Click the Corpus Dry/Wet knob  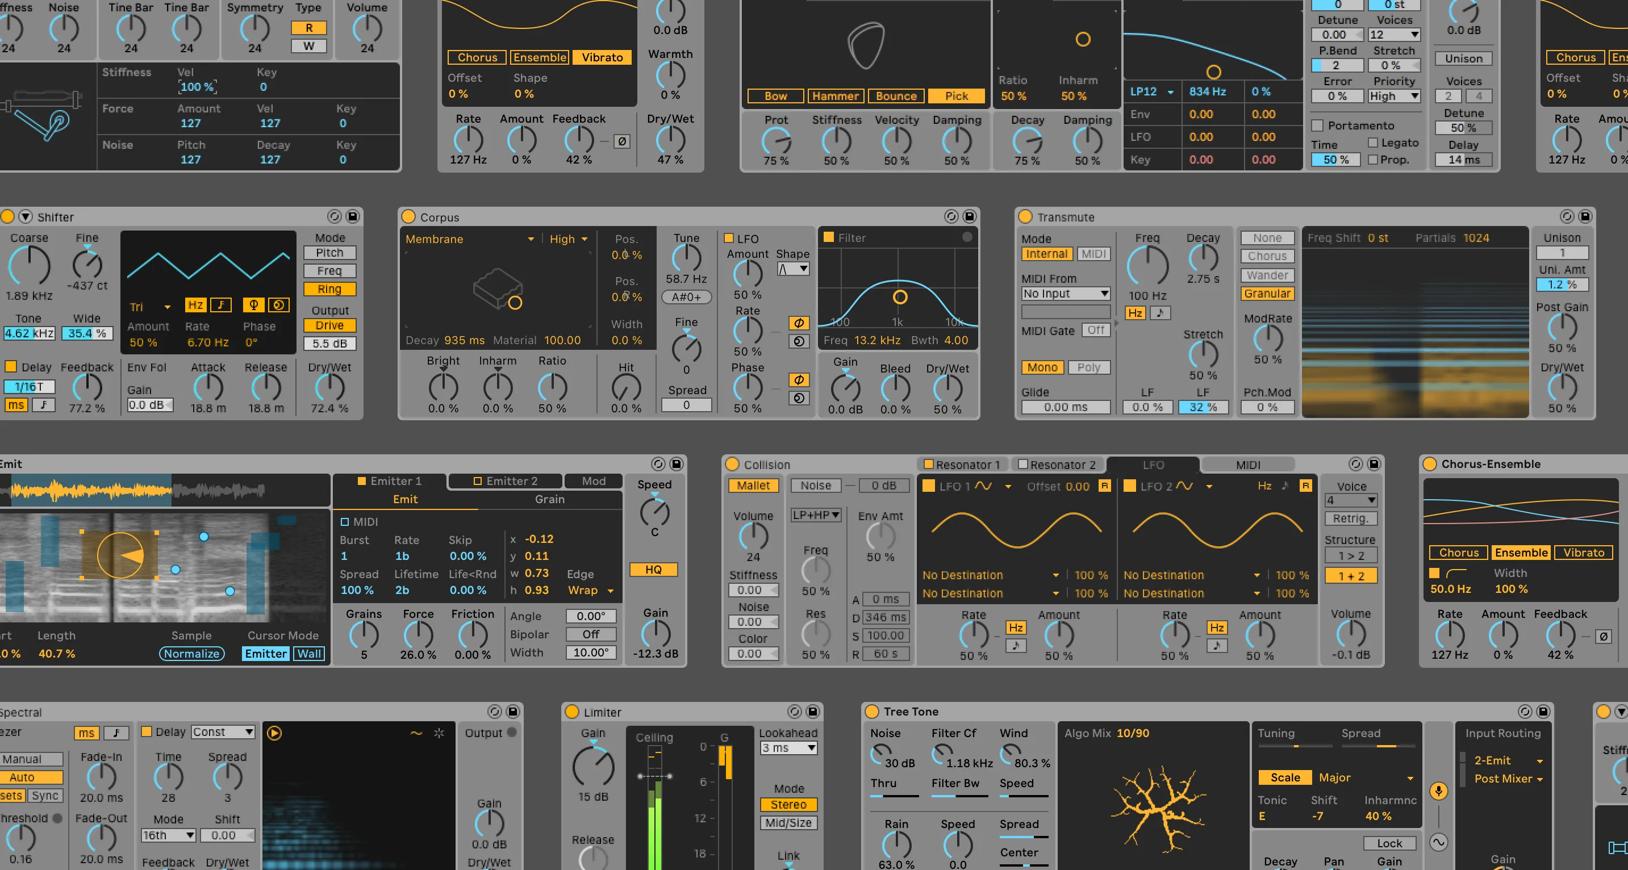[x=947, y=388]
